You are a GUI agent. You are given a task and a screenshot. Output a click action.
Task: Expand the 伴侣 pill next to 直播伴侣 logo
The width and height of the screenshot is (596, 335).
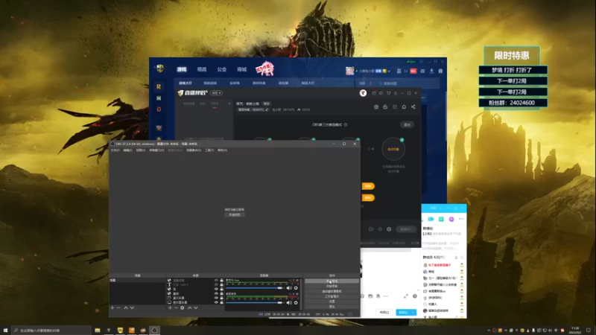(217, 92)
